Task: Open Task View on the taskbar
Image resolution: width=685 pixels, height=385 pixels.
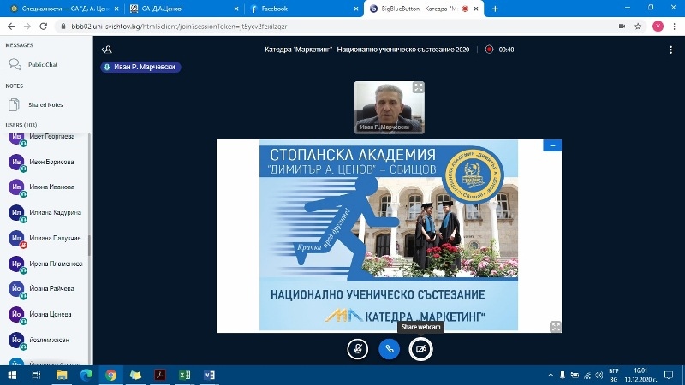Action: click(x=36, y=375)
